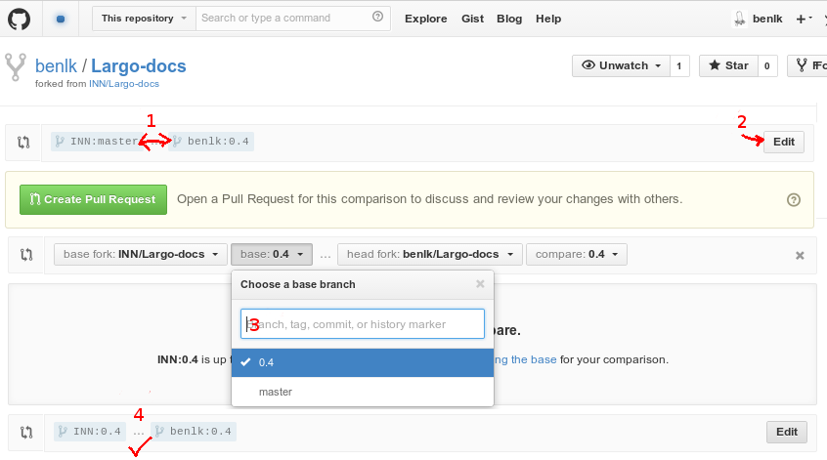The width and height of the screenshot is (827, 460).
Task: Open the Largo-docs repository link
Action: click(138, 65)
